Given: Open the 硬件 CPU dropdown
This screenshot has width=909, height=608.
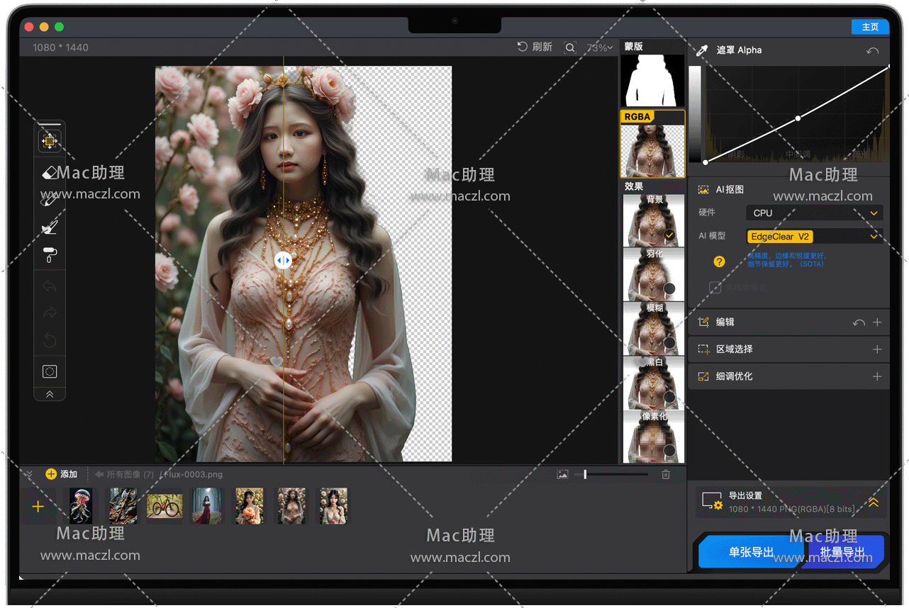Looking at the screenshot, I should click(x=814, y=213).
